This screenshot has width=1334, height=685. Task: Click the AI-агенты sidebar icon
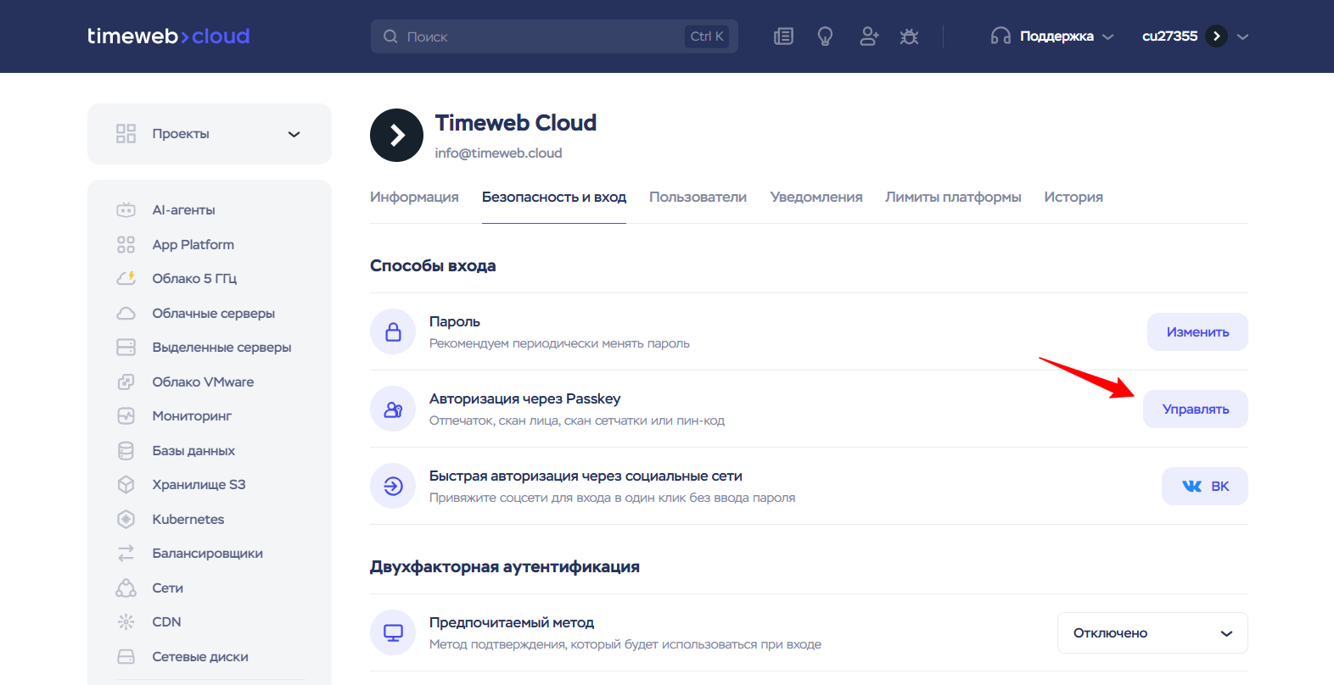(126, 210)
